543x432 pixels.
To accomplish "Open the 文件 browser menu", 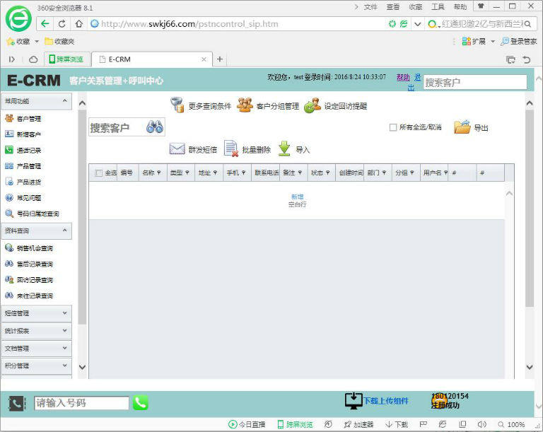I will tap(370, 6).
